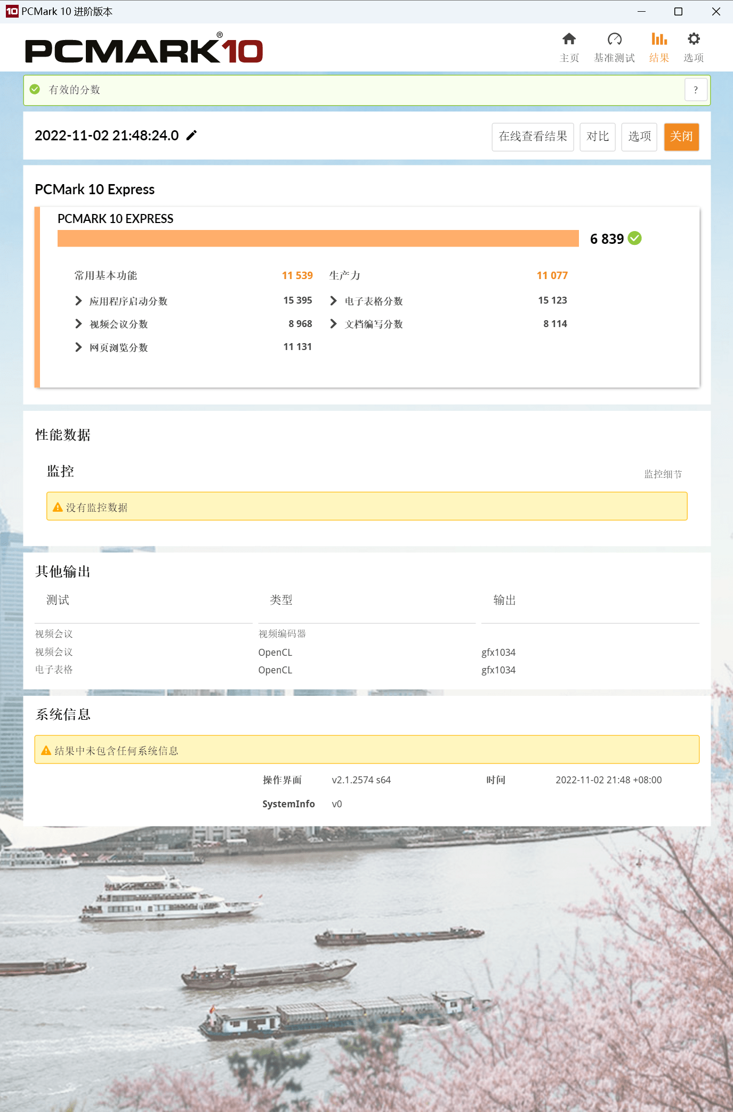Click the 测试 column header
Screen dimensions: 733x1112
tap(58, 600)
